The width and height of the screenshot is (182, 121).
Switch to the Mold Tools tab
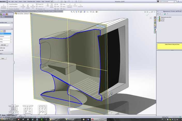[x=25, y=11]
